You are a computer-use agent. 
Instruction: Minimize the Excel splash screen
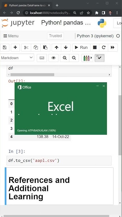98,86
